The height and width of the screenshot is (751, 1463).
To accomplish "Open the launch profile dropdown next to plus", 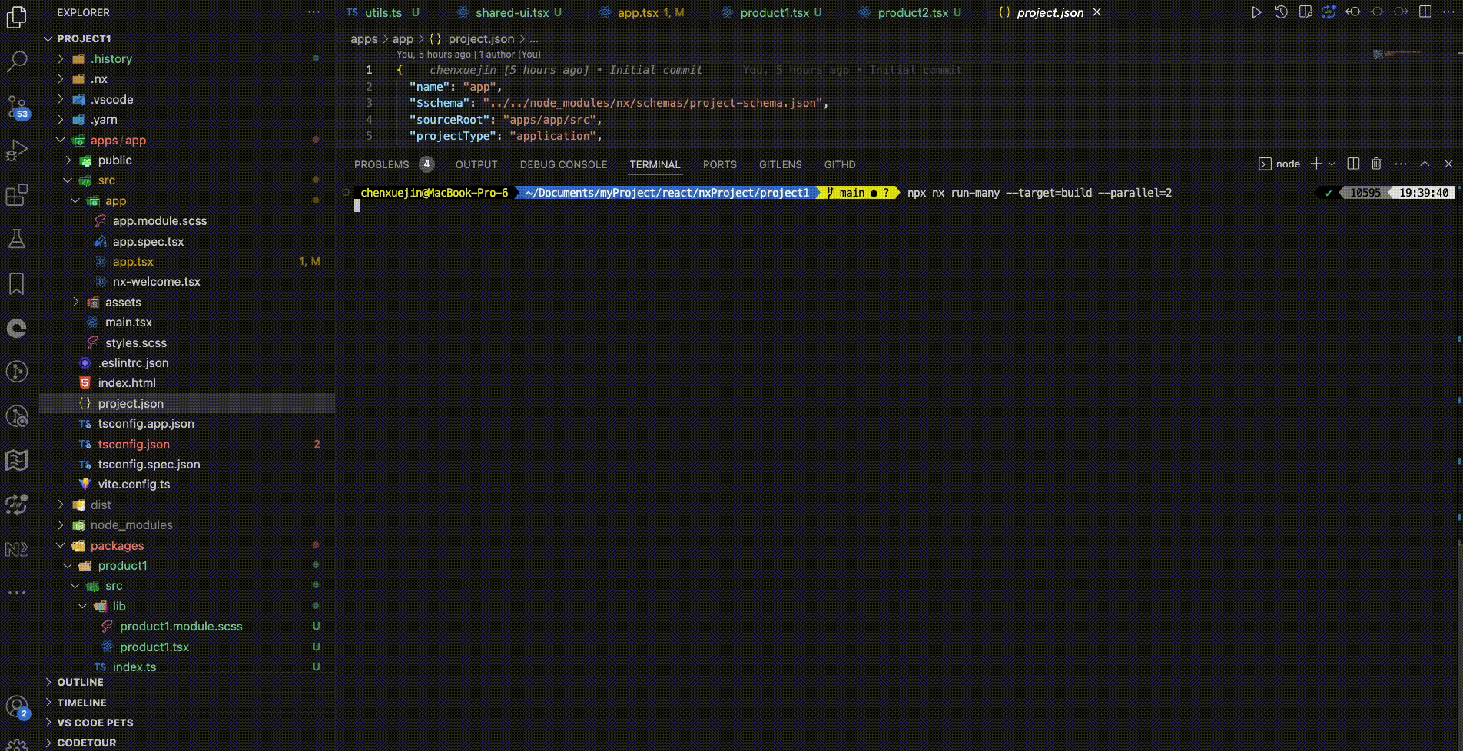I will pos(1332,164).
